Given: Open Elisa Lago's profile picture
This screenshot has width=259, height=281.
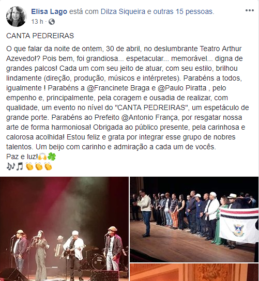Looking at the screenshot, I should coord(17,17).
